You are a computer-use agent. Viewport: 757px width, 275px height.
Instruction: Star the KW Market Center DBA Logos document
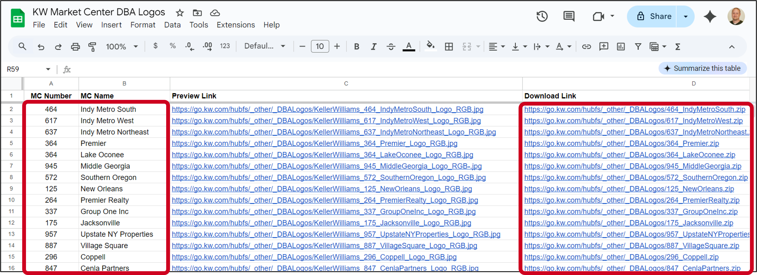click(x=179, y=13)
